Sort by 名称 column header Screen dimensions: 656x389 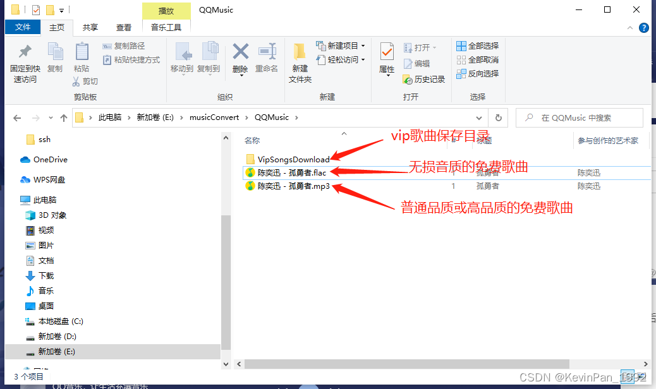click(252, 141)
